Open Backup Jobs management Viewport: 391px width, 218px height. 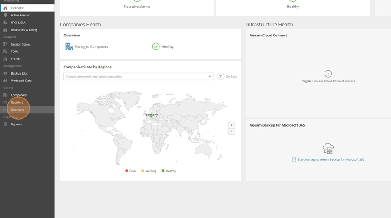pos(19,73)
